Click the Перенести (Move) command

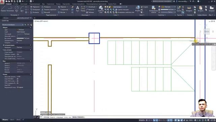click(x=35, y=7)
